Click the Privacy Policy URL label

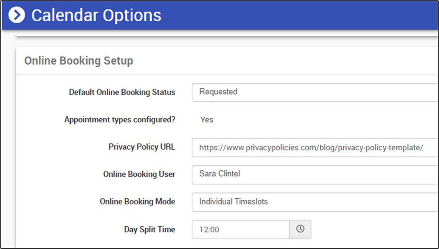pyautogui.click(x=141, y=147)
